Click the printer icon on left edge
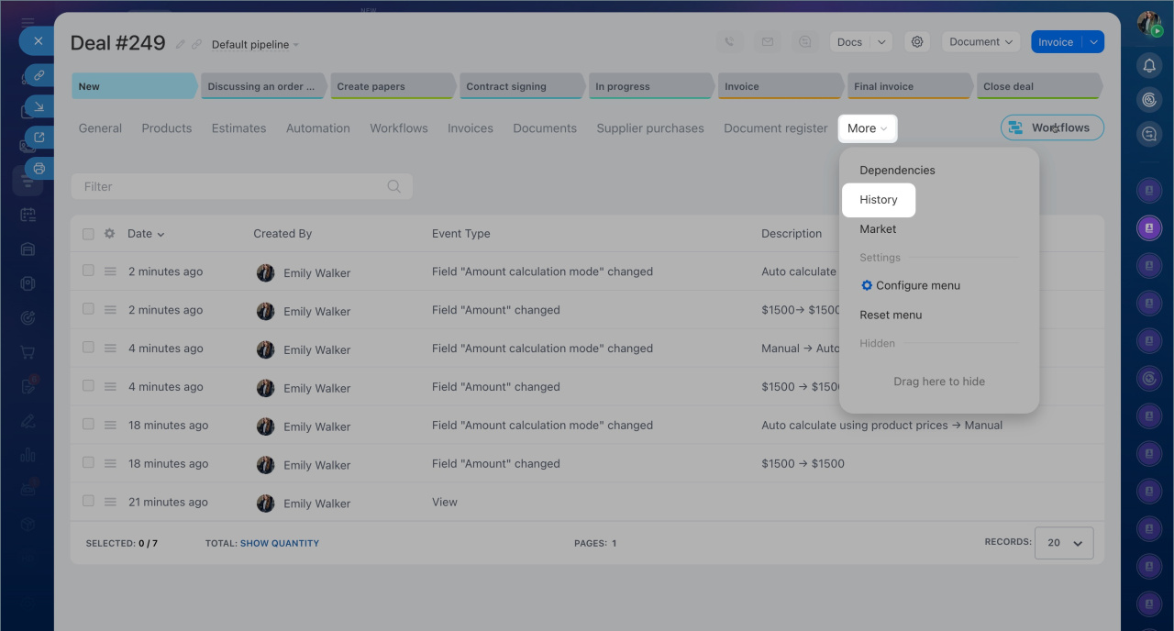This screenshot has width=1174, height=631. pyautogui.click(x=39, y=168)
